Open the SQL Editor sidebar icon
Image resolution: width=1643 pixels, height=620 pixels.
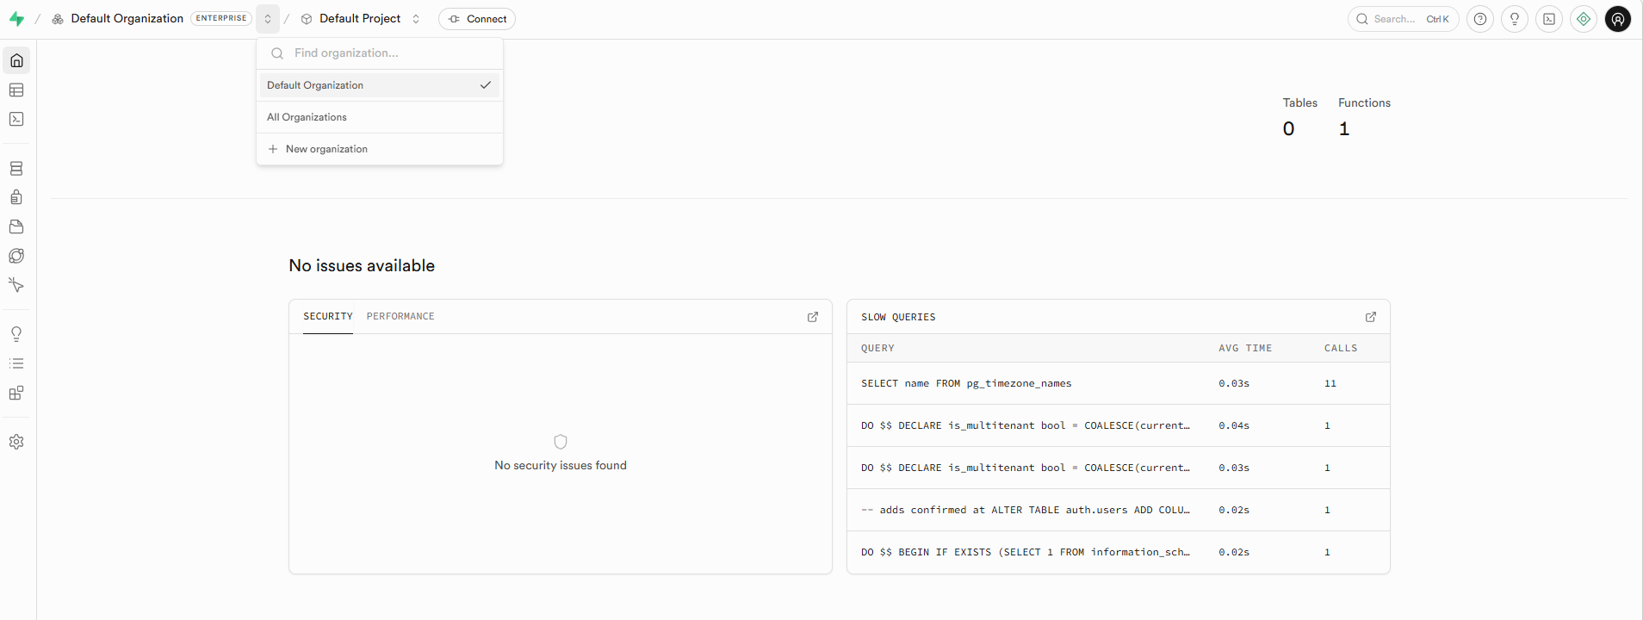16,120
